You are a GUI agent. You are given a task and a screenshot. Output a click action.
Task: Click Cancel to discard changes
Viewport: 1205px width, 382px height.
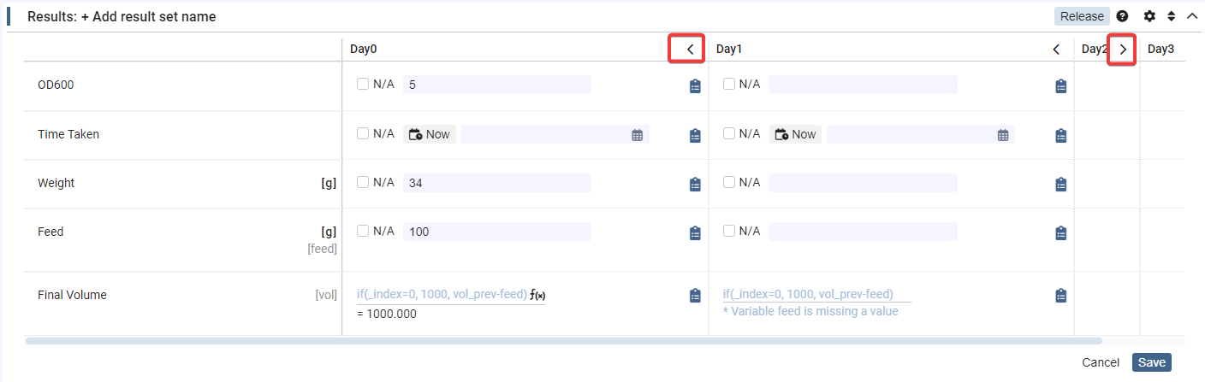1101,362
